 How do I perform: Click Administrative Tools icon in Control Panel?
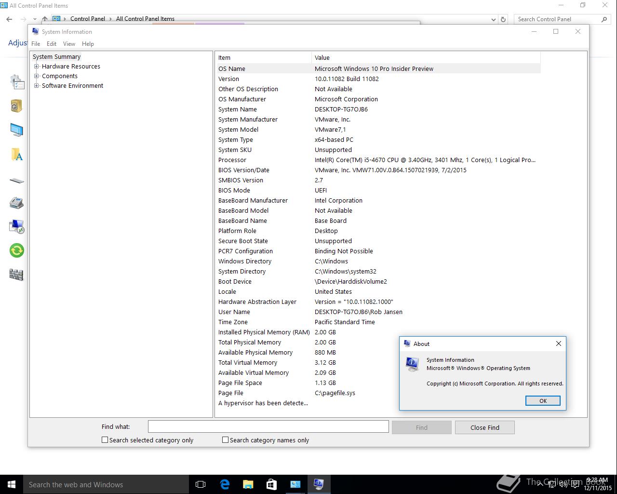click(17, 82)
